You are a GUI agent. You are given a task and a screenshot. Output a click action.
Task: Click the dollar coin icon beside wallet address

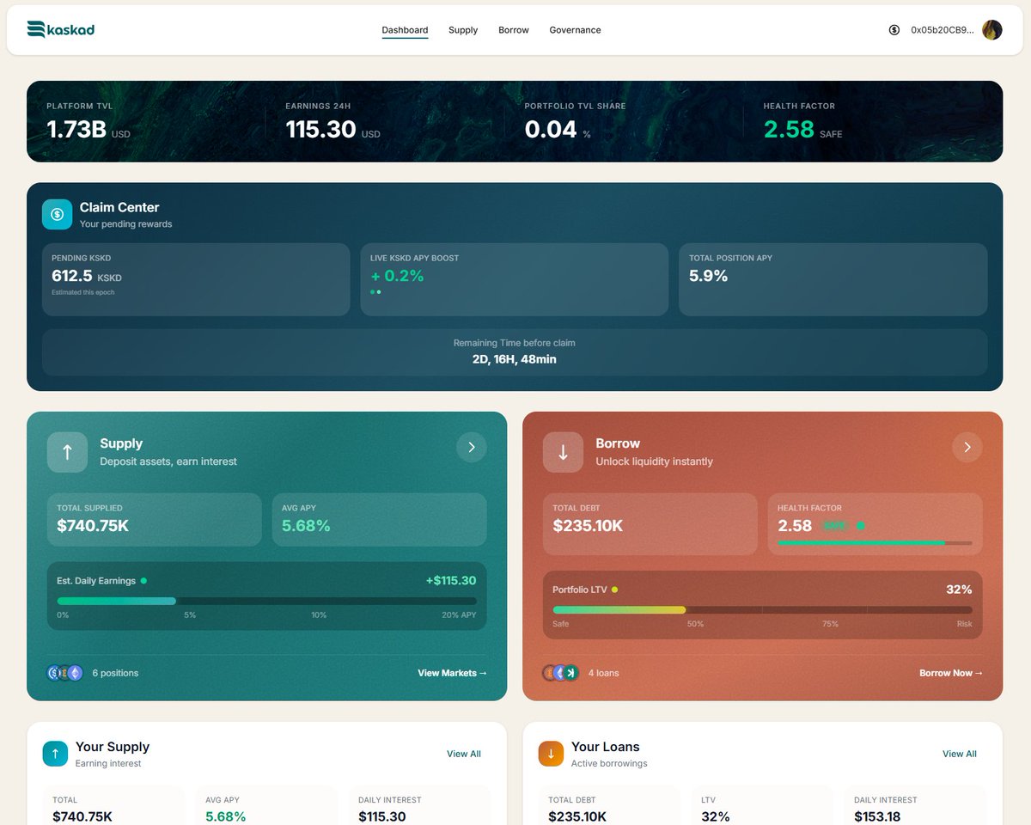[894, 30]
